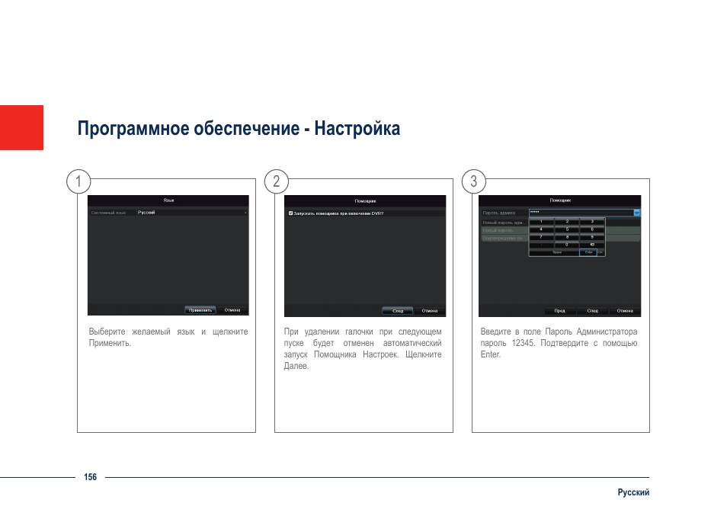Tap key 9 on the on-screen keypad

(592, 237)
